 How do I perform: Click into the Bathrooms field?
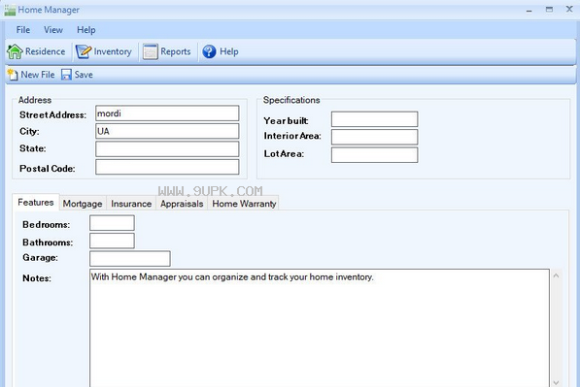pos(112,241)
